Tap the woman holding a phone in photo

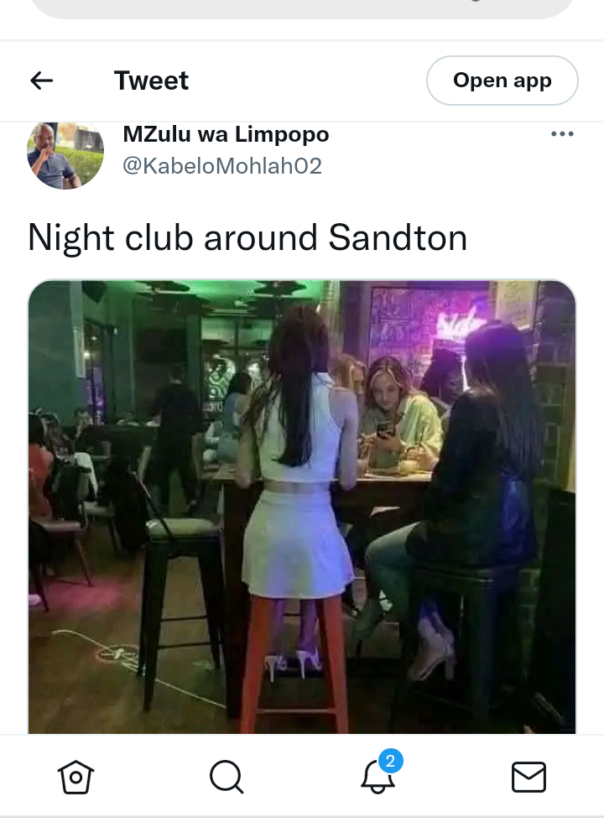399,413
